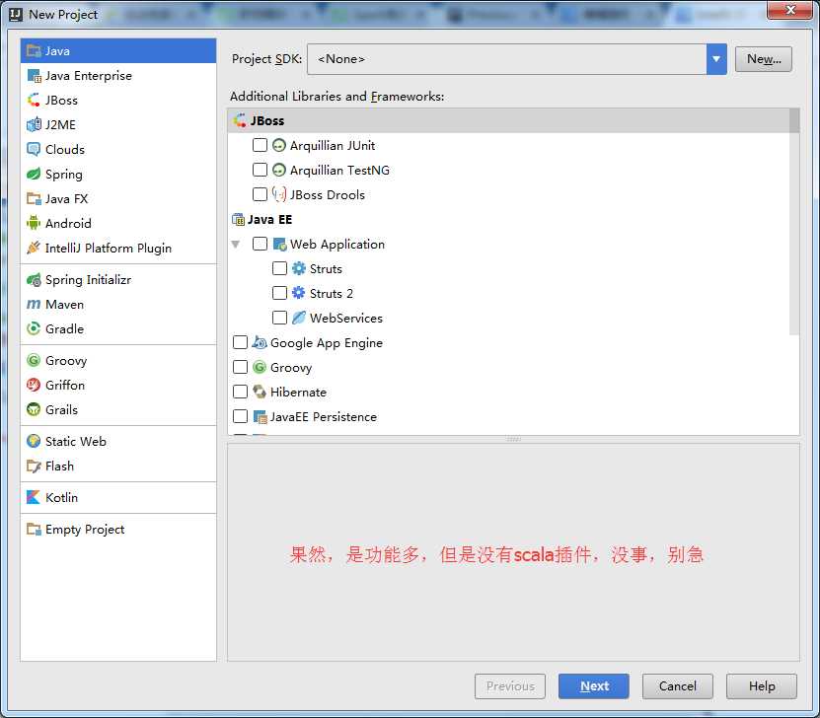Choose the Maven project icon
Viewport: 820px width, 718px height.
pyautogui.click(x=34, y=304)
